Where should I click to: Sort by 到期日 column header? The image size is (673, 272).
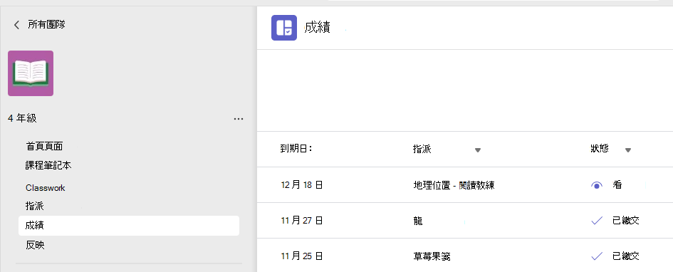pyautogui.click(x=296, y=149)
